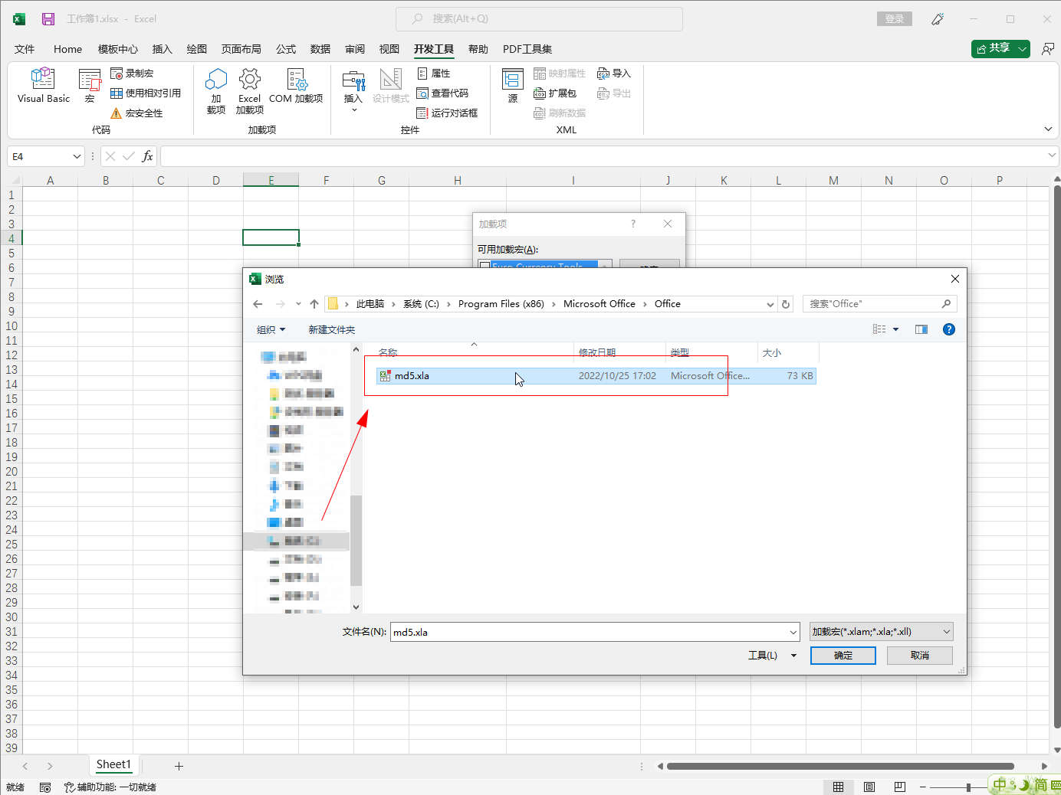Click View Code (查看代码)
Screen dimensions: 1061x795
click(x=442, y=93)
